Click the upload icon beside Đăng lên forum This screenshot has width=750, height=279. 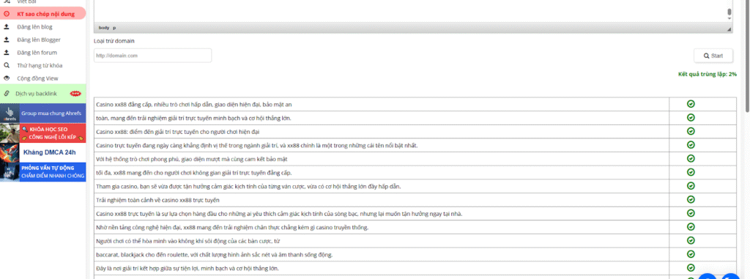[7, 53]
